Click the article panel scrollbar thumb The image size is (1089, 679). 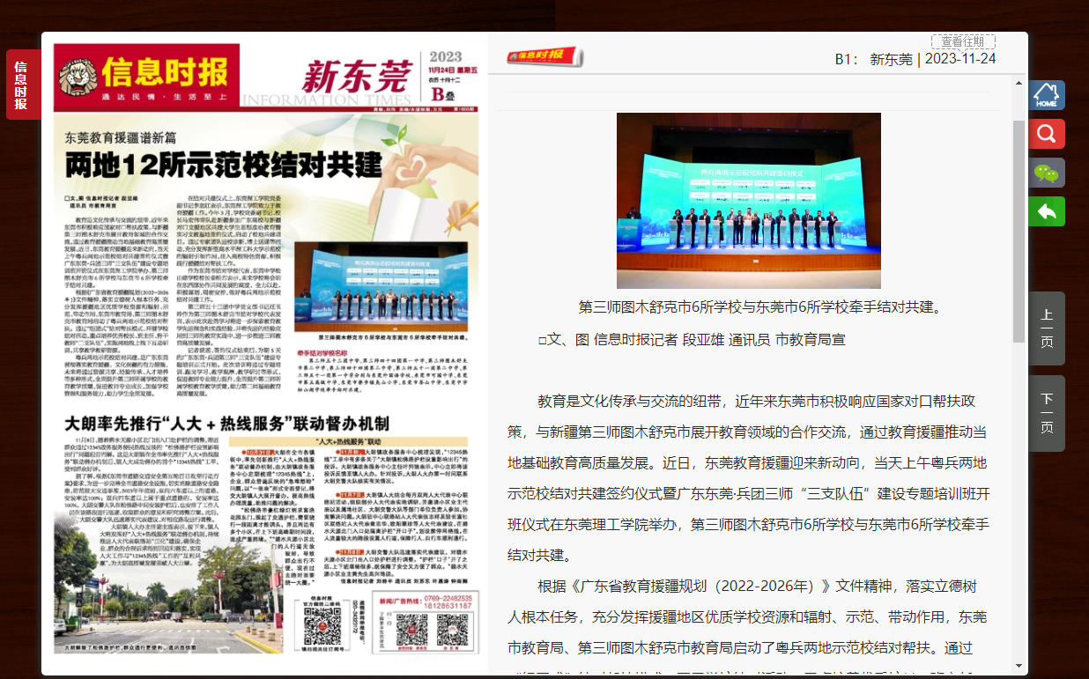pyautogui.click(x=1019, y=229)
